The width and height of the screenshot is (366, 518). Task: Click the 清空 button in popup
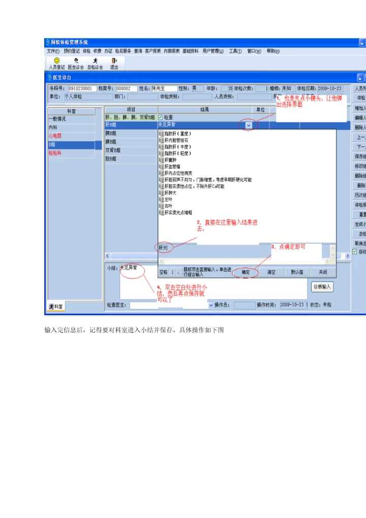271,272
